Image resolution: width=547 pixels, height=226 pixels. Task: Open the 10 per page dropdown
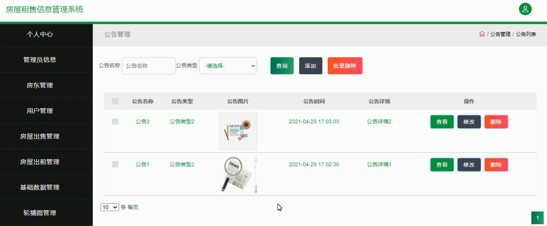110,207
